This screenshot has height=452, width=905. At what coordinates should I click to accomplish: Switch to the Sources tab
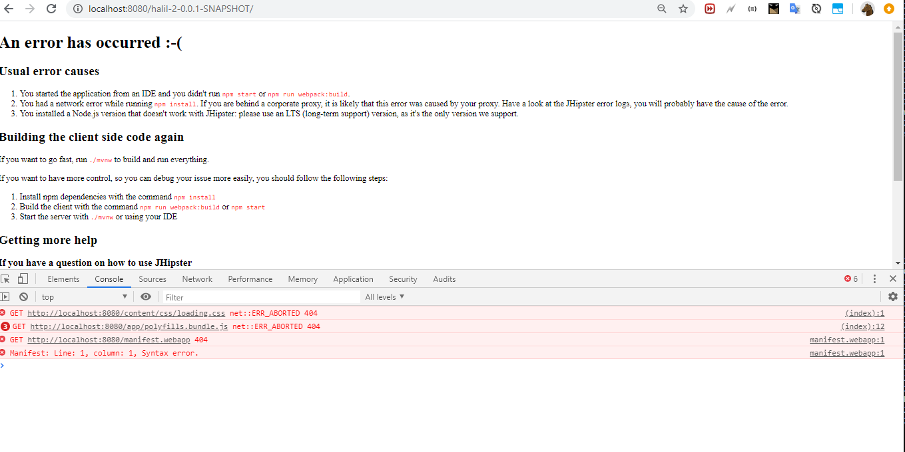pos(152,279)
